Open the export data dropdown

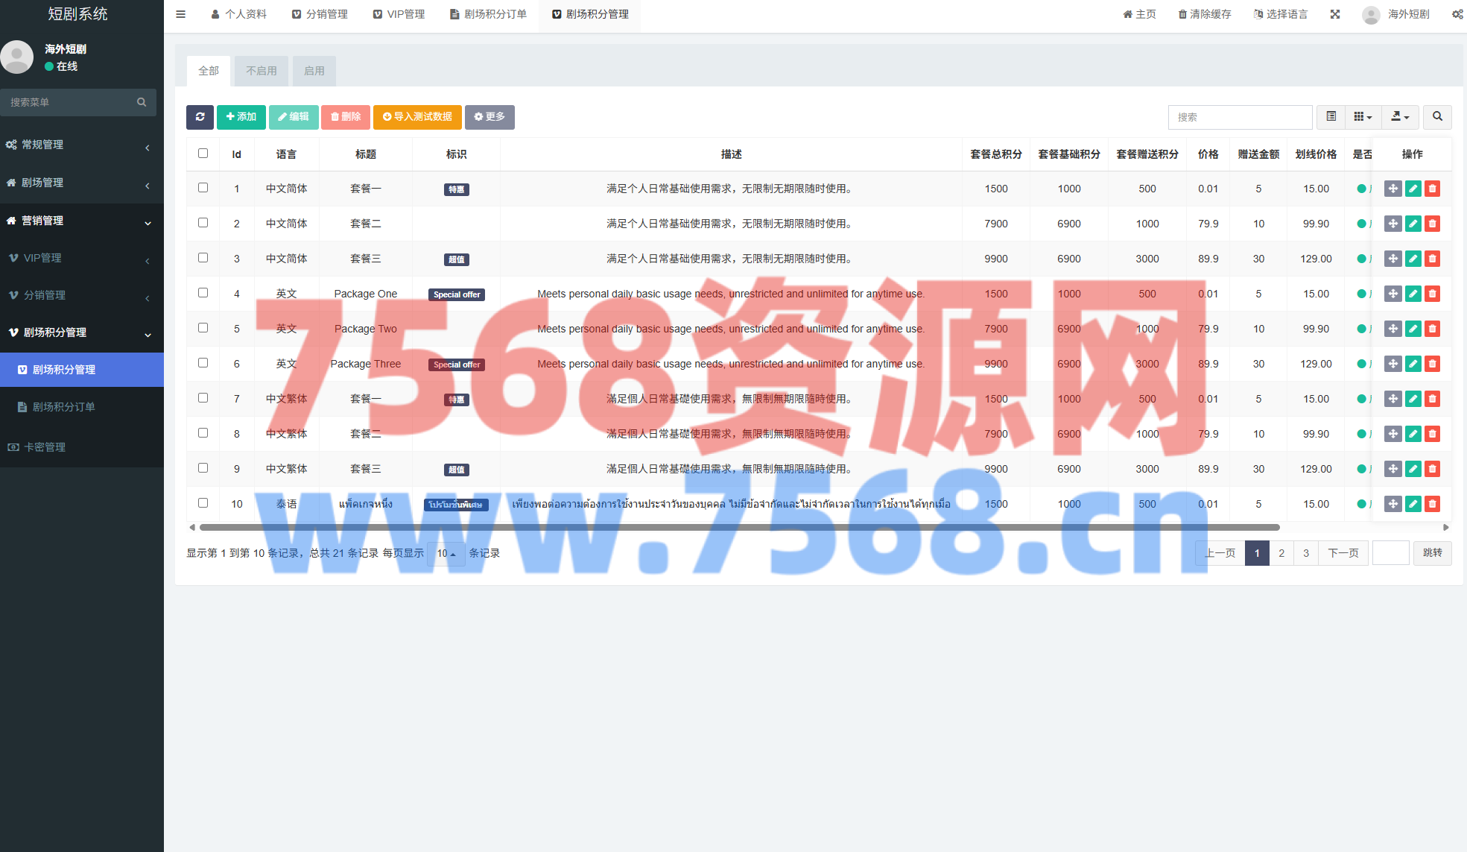tap(1400, 117)
